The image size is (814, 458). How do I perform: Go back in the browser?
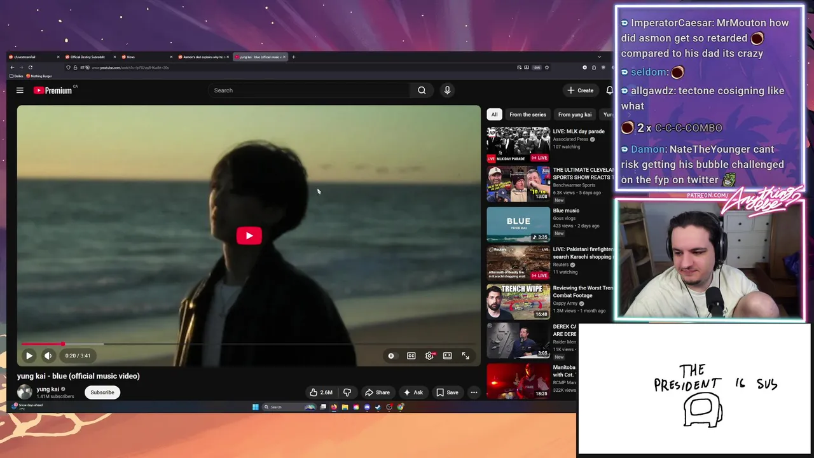[x=12, y=67]
